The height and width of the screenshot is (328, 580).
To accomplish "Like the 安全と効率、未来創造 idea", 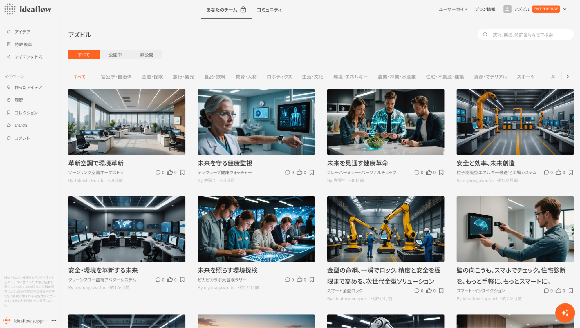I will click(558, 172).
